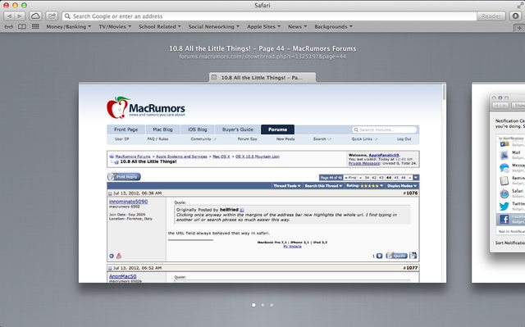
Task: Expand School Related bookmarks folder
Action: point(160,26)
